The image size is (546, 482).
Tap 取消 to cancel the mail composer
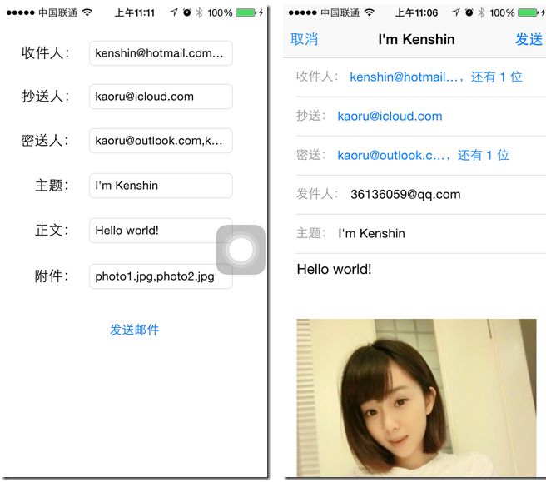[x=304, y=39]
